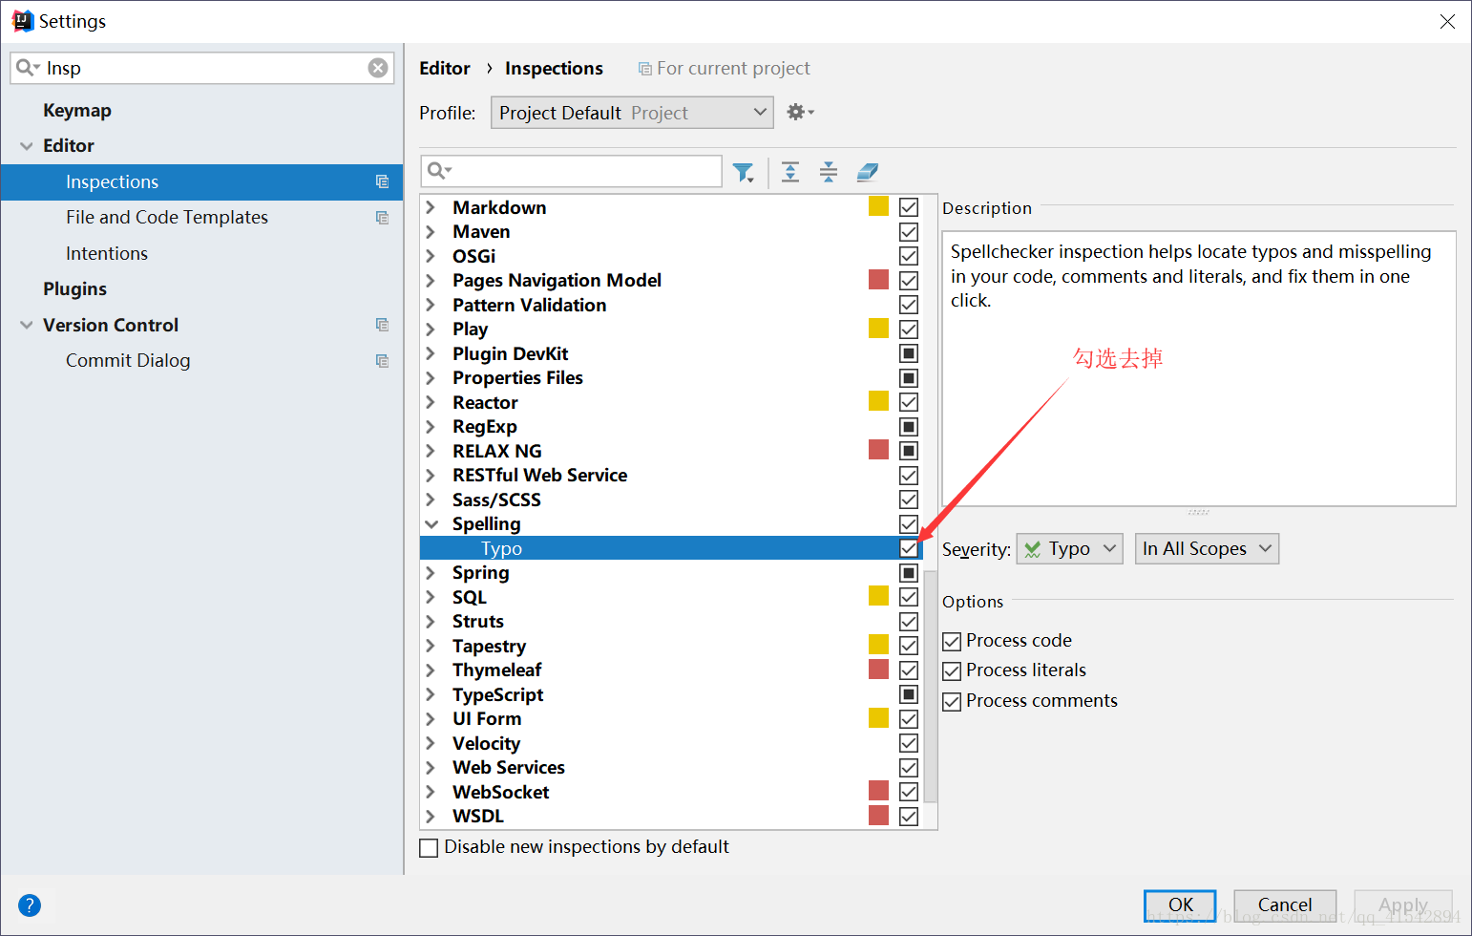Click red severity swatch for Pages Navigation Model
Screen dimensions: 1472x936
878,280
